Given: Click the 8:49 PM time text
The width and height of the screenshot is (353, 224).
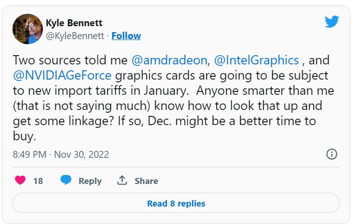Looking at the screenshot, I should pos(29,155).
